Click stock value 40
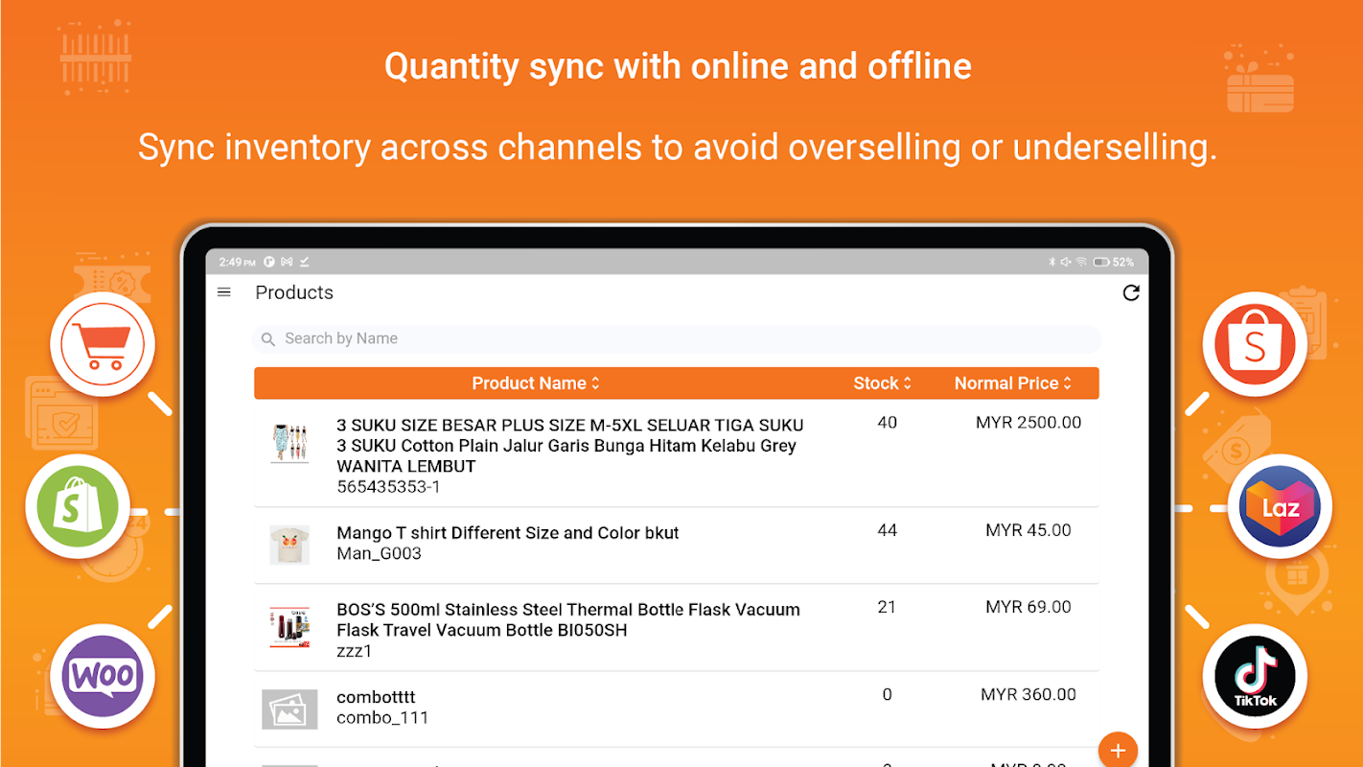 click(x=888, y=423)
